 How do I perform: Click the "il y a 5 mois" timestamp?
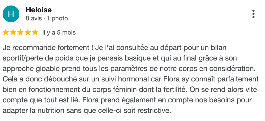pyautogui.click(x=59, y=33)
